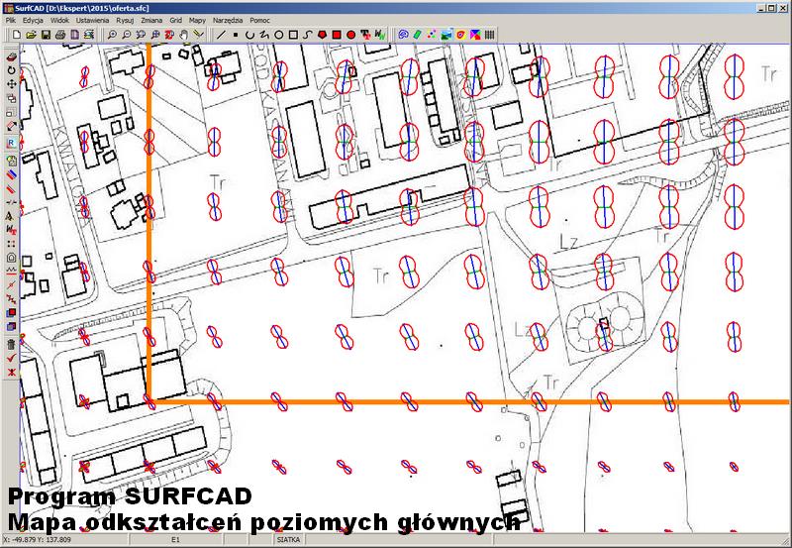
Task: Pick the filled red circle tool
Action: pos(351,35)
